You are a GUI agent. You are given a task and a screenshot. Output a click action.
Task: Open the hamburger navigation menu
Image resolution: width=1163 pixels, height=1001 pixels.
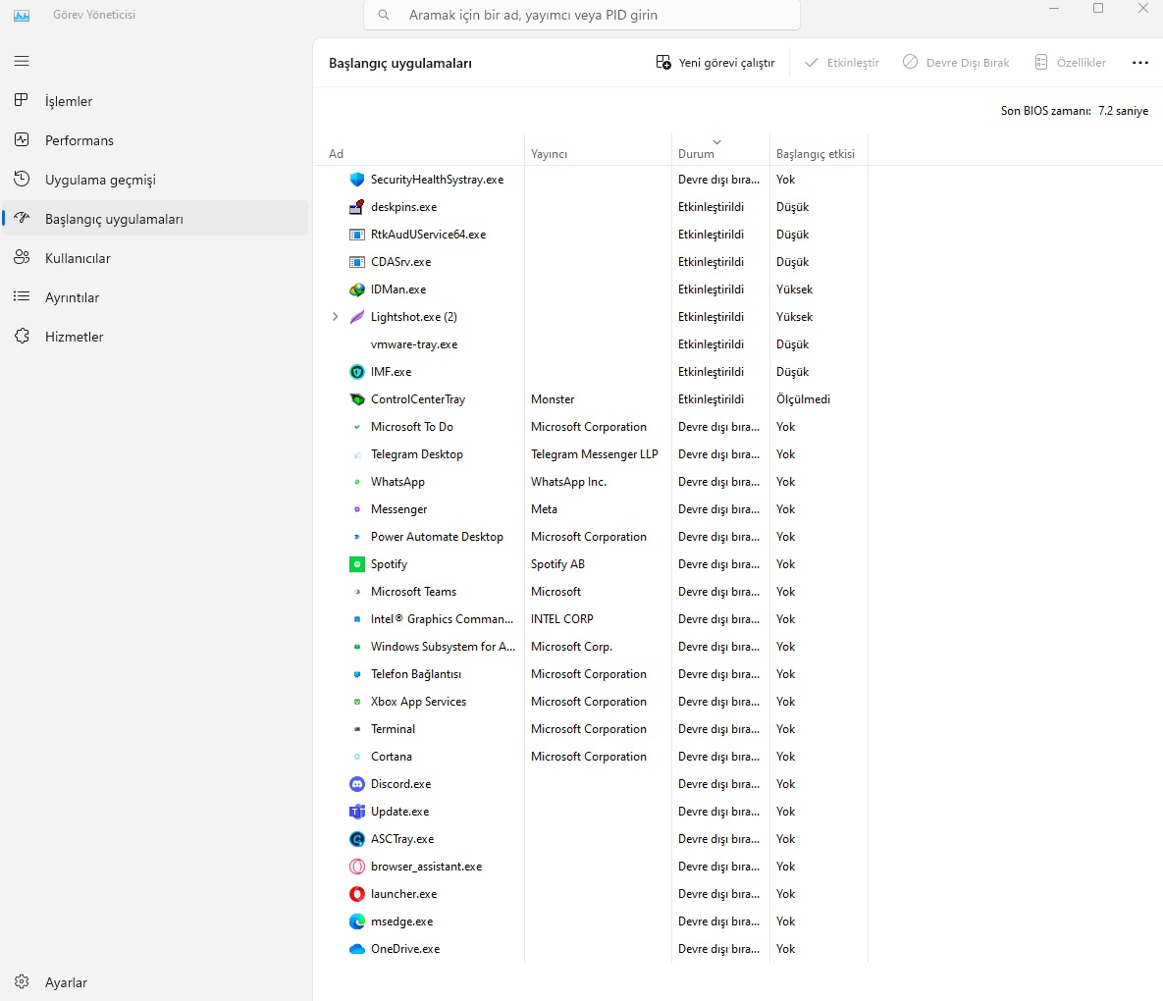[22, 61]
